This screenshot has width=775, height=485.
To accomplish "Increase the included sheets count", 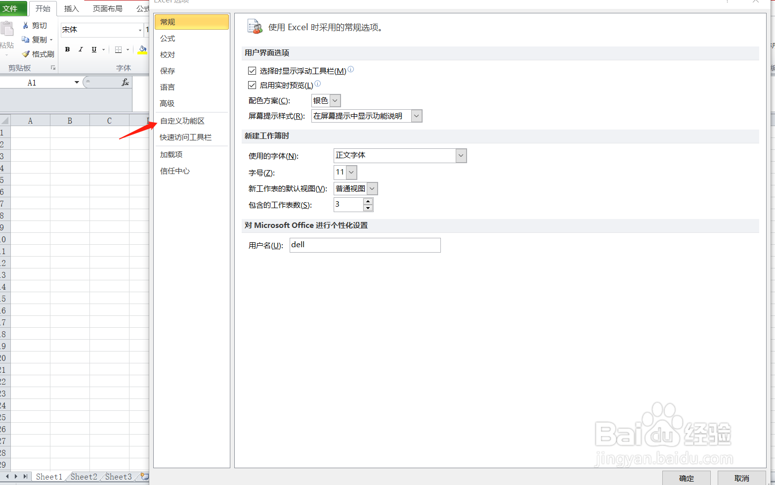I will [368, 201].
